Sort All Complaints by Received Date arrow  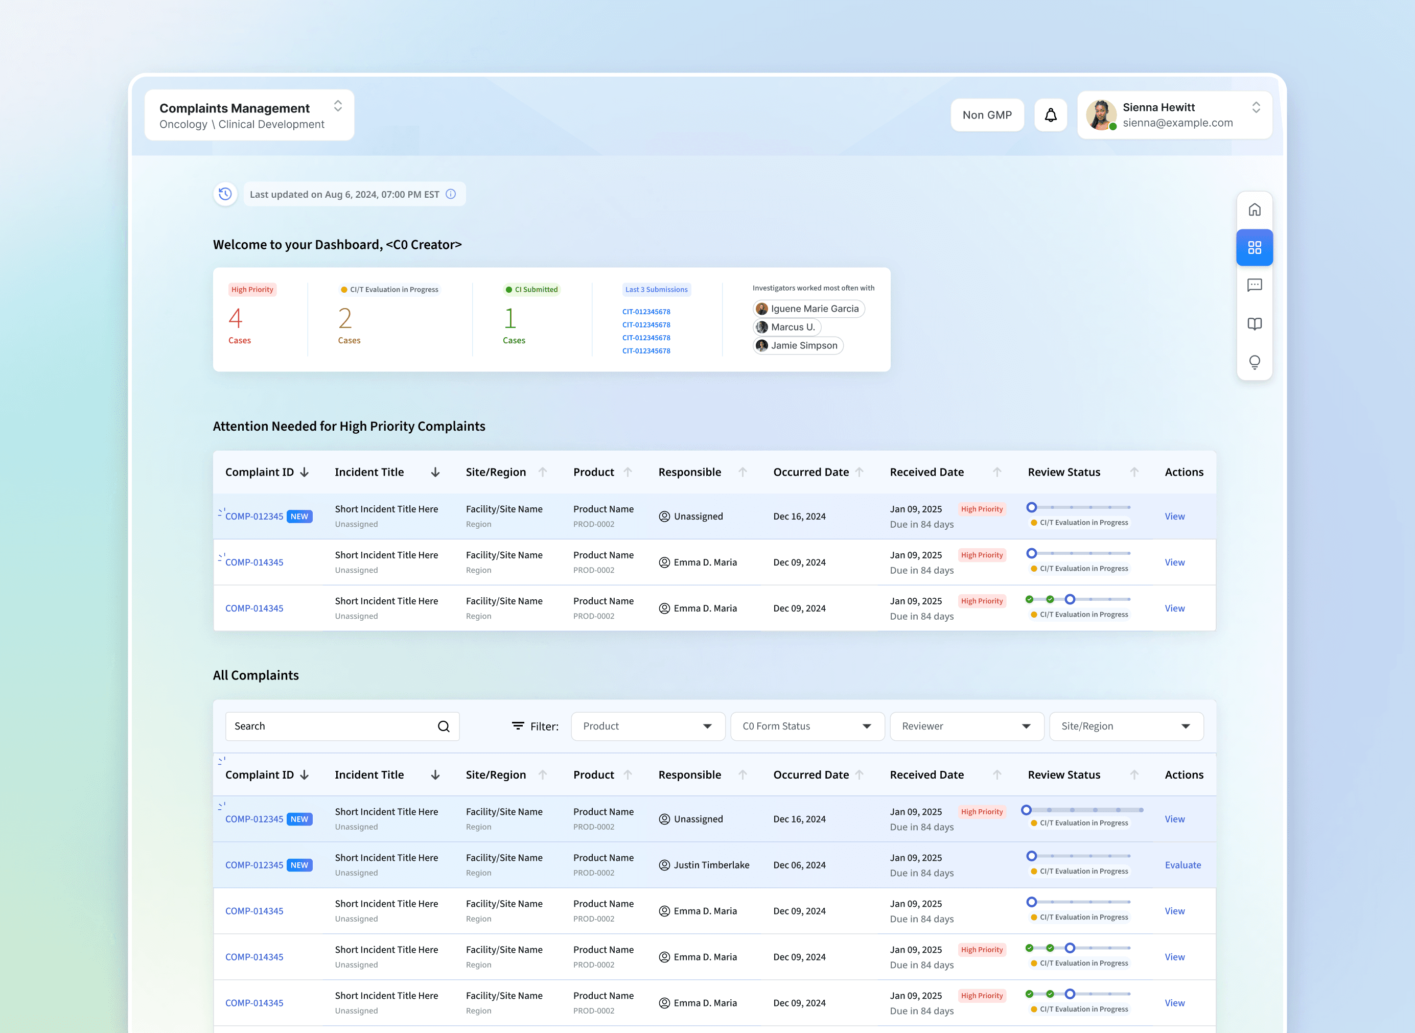click(x=997, y=774)
